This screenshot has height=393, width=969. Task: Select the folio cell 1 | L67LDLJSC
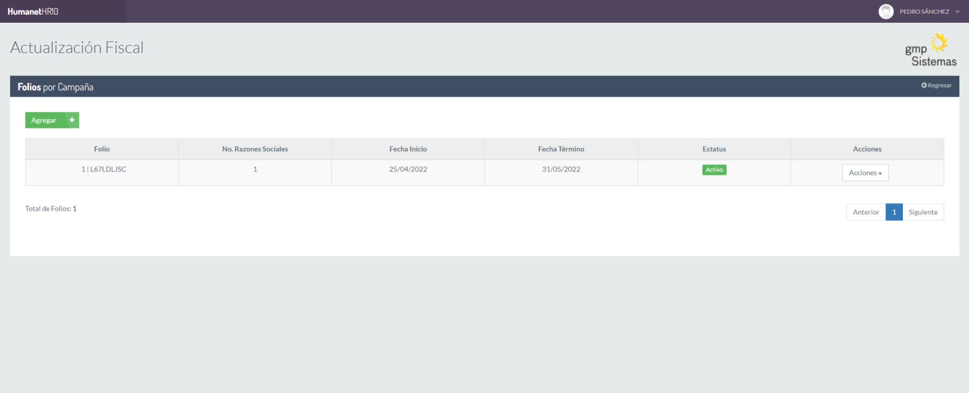pos(104,169)
